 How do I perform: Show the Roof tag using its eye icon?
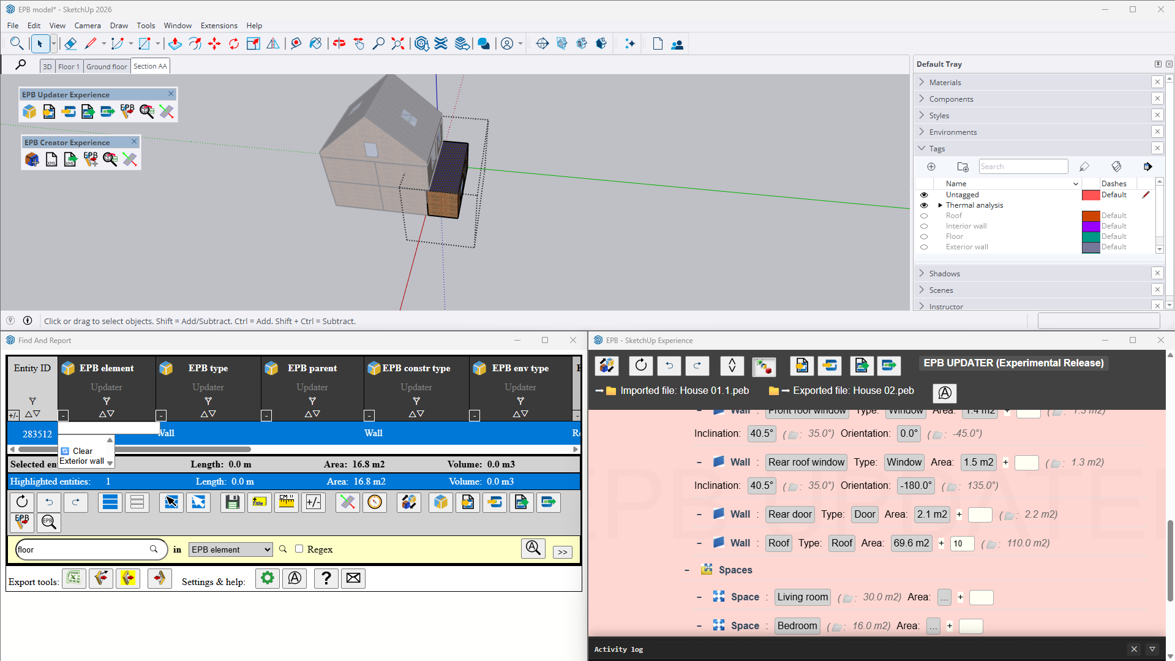click(924, 216)
